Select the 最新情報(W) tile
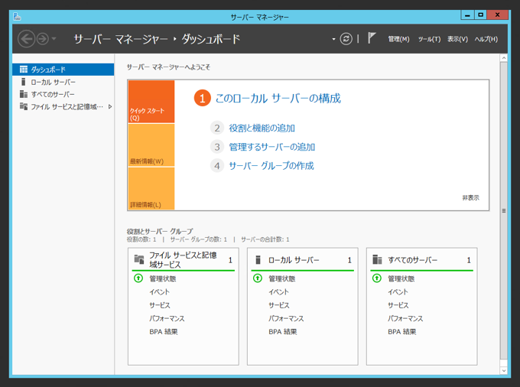Image resolution: width=520 pixels, height=387 pixels. pyautogui.click(x=151, y=145)
